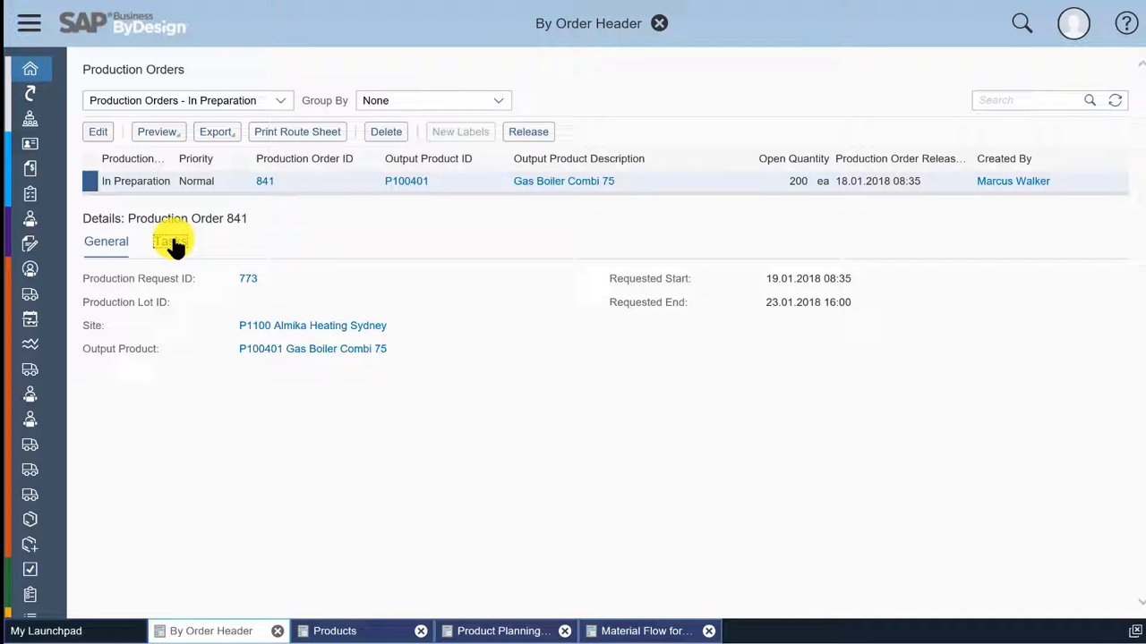Image resolution: width=1146 pixels, height=644 pixels.
Task: Open the ID card sidebar icon
Action: click(x=30, y=143)
